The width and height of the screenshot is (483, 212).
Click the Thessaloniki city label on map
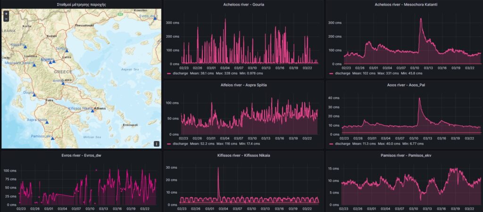tap(84, 25)
